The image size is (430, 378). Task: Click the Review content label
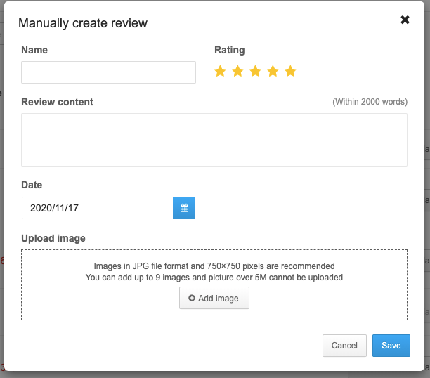coord(57,102)
